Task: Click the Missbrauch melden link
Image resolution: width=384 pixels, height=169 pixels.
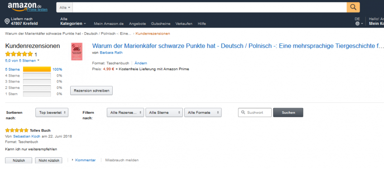Action: click(122, 160)
